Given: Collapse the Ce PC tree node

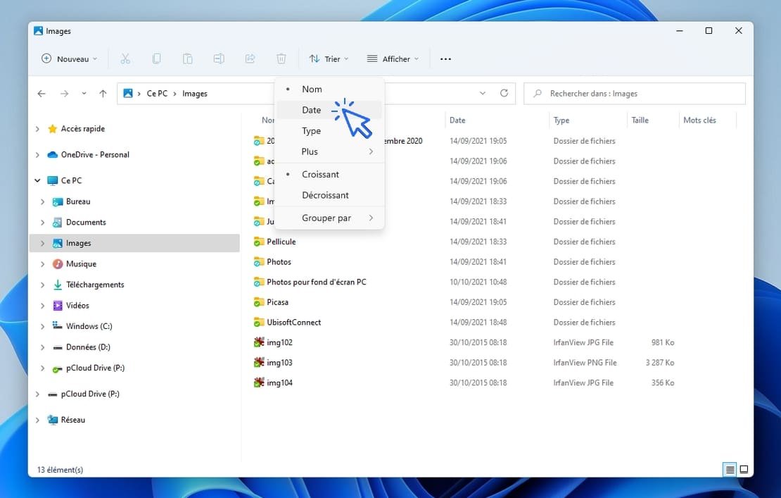Looking at the screenshot, I should click(x=37, y=180).
